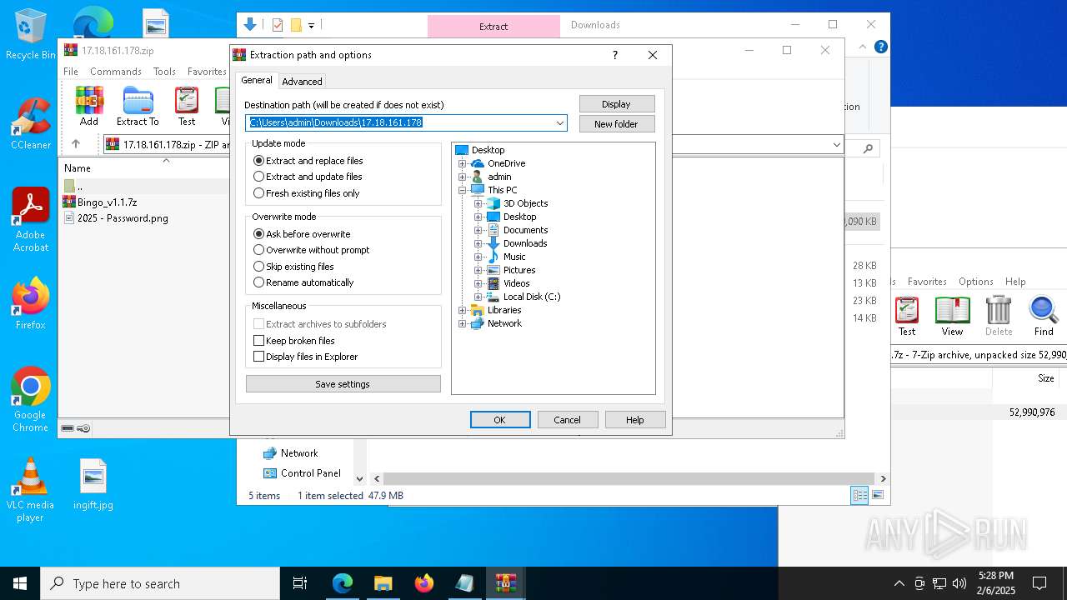Viewport: 1067px width, 600px height.
Task: Select Ask before overwrite option
Action: coord(302,234)
